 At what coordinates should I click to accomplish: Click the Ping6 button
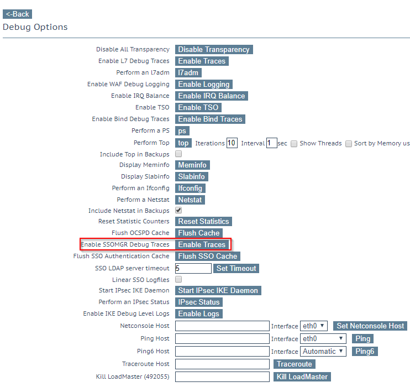(x=365, y=352)
